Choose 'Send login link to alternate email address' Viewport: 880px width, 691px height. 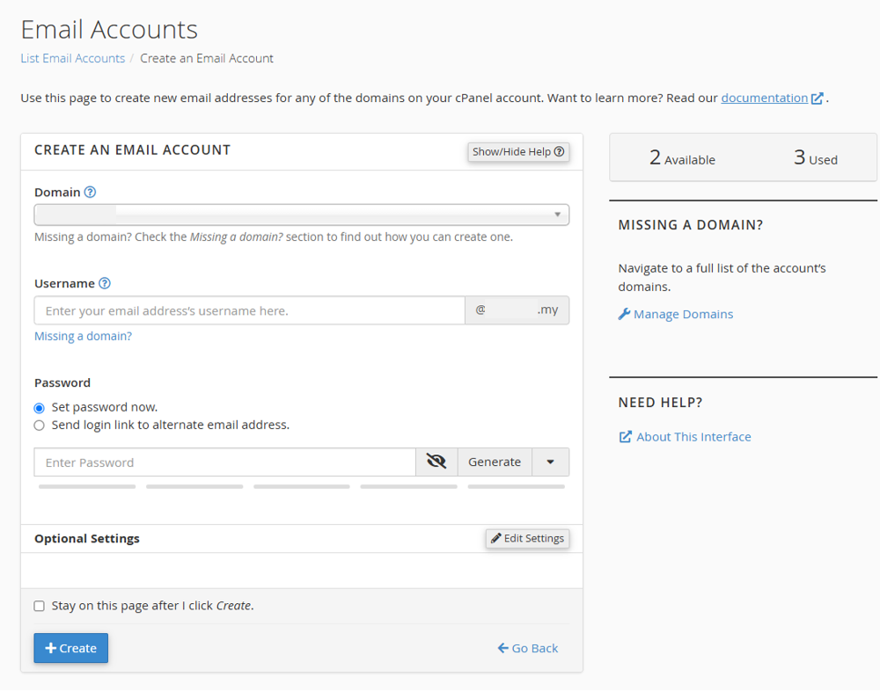pyautogui.click(x=39, y=426)
